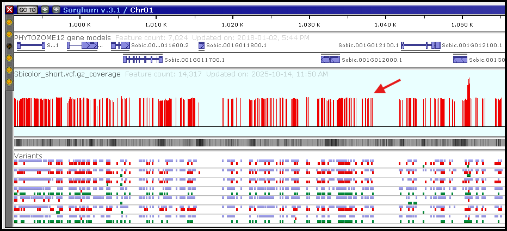Click the 1,020 K ruler position label

click(x=232, y=25)
